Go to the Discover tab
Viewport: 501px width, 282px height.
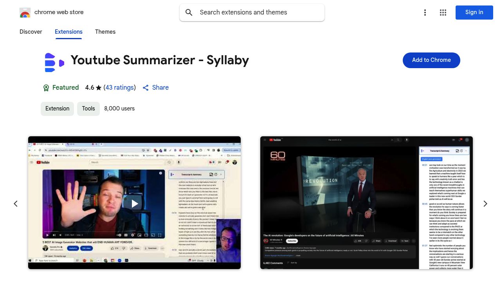[31, 32]
